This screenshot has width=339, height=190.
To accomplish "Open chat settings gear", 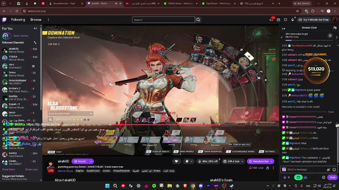I will 323,177.
